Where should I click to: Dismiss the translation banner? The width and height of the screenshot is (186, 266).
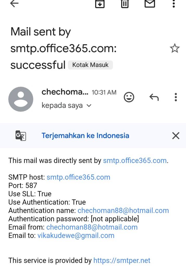[176, 136]
